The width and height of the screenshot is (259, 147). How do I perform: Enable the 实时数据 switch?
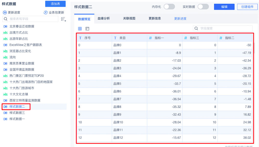click(x=203, y=7)
